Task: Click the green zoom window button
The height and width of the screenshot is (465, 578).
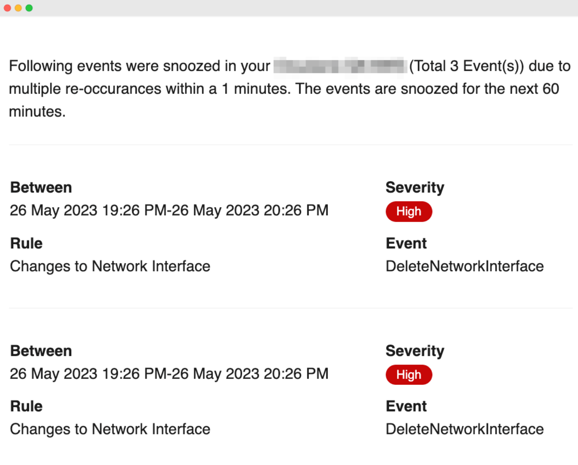Action: point(28,7)
